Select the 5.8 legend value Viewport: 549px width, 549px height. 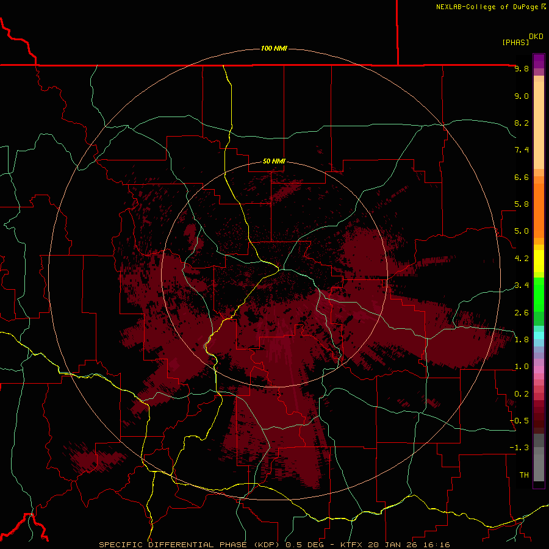pos(522,204)
